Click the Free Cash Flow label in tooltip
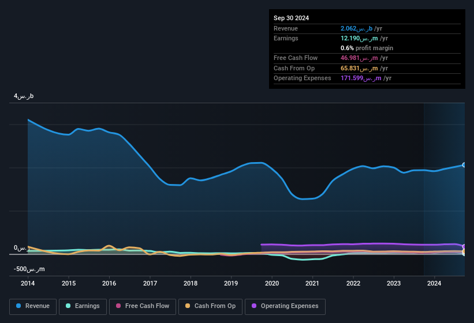The width and height of the screenshot is (474, 323). [296, 58]
